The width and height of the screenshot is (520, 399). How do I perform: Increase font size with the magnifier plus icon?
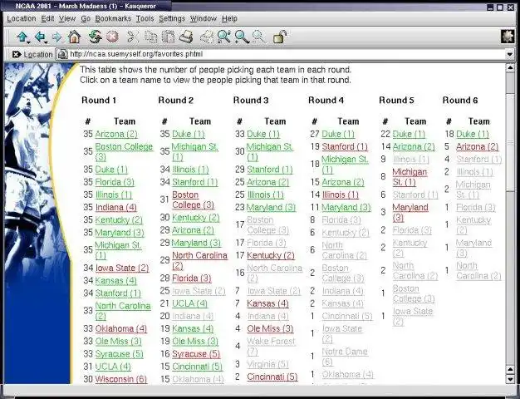(x=242, y=37)
